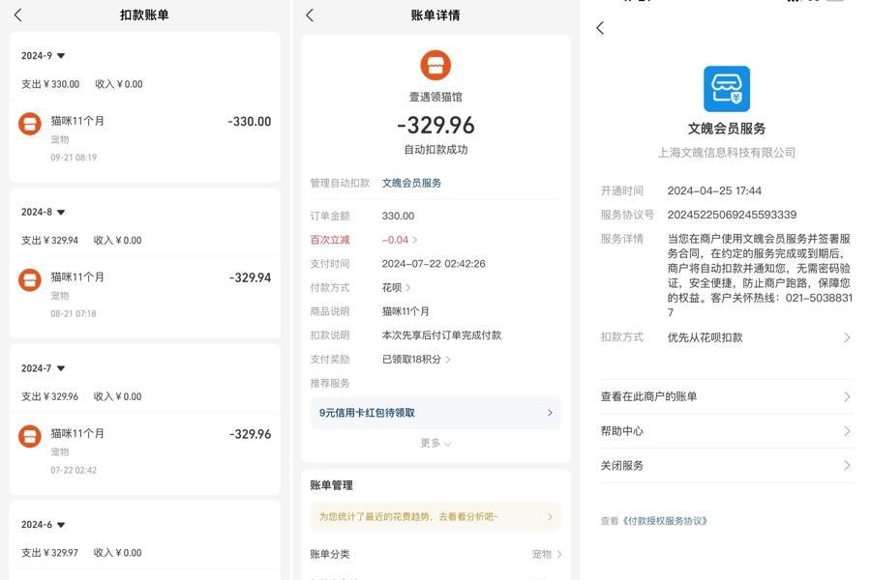Screen dimensions: 871x580
Task: Open 查看在此商户的账单 menu row
Action: click(x=726, y=396)
